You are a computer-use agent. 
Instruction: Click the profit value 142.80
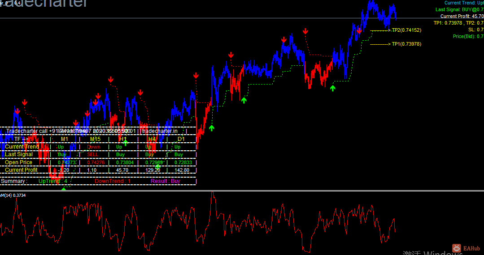click(182, 170)
